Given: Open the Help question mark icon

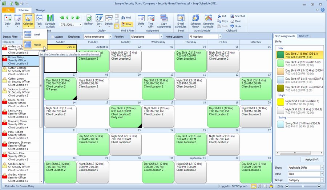Looking at the screenshot, I should point(323,10).
